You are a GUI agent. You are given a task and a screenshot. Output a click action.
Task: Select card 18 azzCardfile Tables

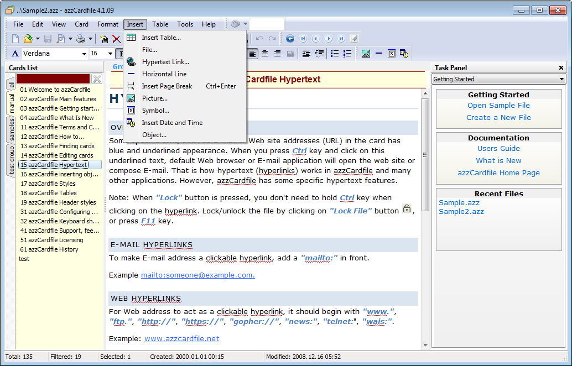click(50, 193)
